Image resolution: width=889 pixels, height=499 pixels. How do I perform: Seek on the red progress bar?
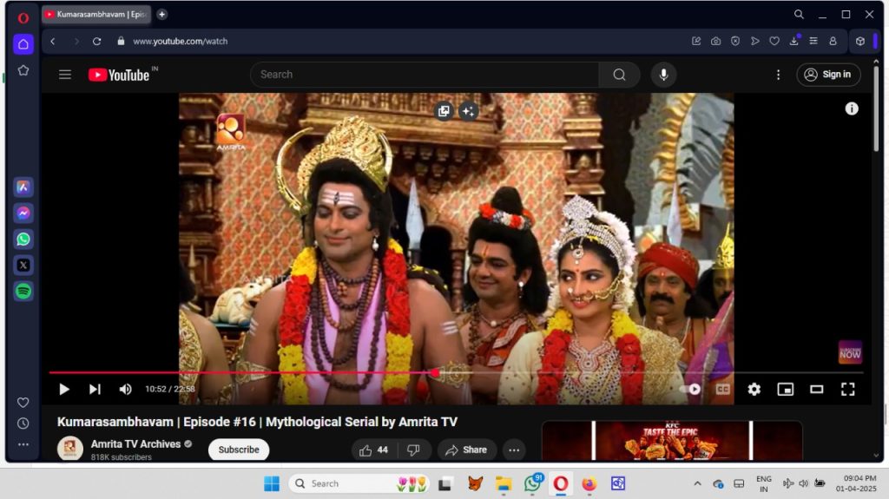(456, 372)
